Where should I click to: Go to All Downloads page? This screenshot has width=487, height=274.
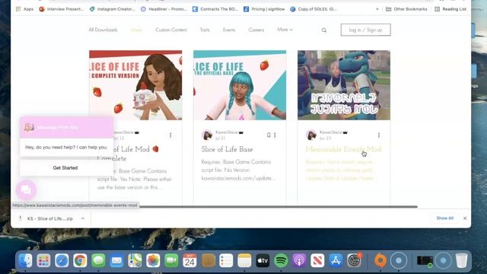pos(103,30)
